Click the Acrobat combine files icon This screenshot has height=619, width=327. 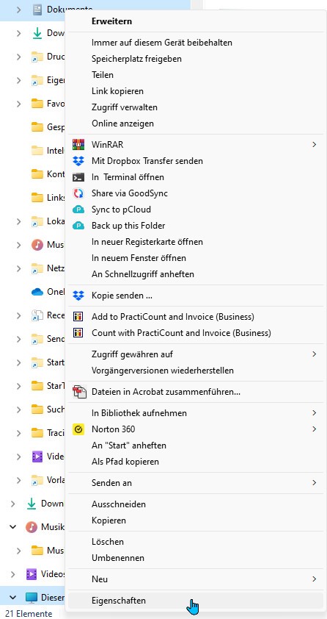[79, 392]
